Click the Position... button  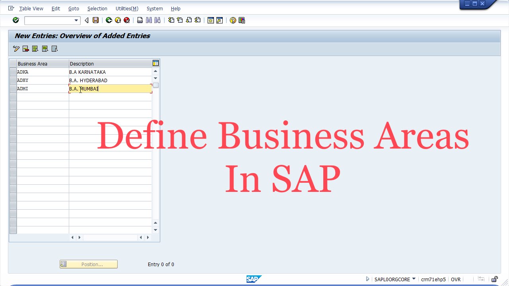click(x=89, y=264)
